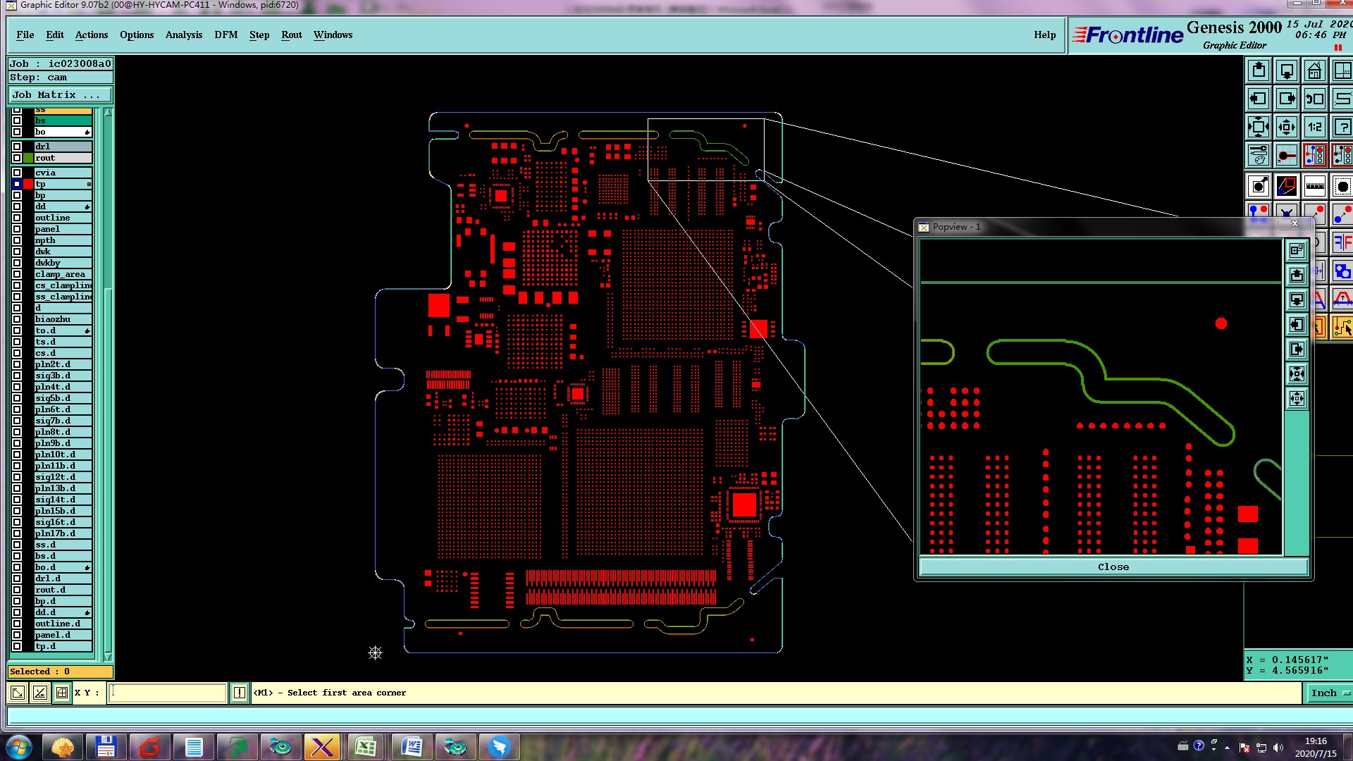The height and width of the screenshot is (761, 1353).
Task: Open the Inch units dropdown
Action: click(x=1329, y=693)
